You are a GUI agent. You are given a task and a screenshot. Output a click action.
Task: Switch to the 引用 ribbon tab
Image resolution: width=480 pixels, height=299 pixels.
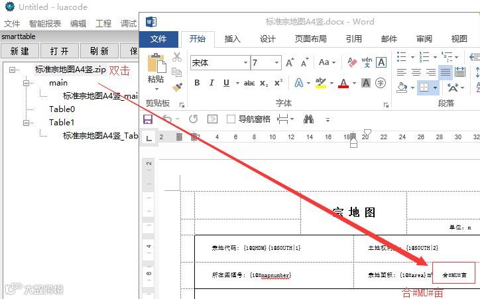click(x=354, y=39)
